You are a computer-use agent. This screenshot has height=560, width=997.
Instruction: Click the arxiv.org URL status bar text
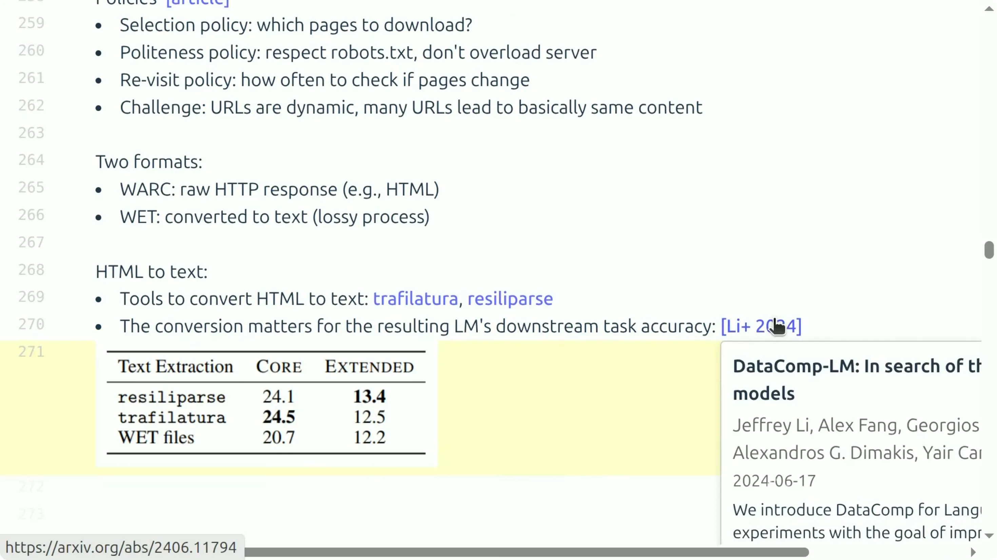pos(121,547)
